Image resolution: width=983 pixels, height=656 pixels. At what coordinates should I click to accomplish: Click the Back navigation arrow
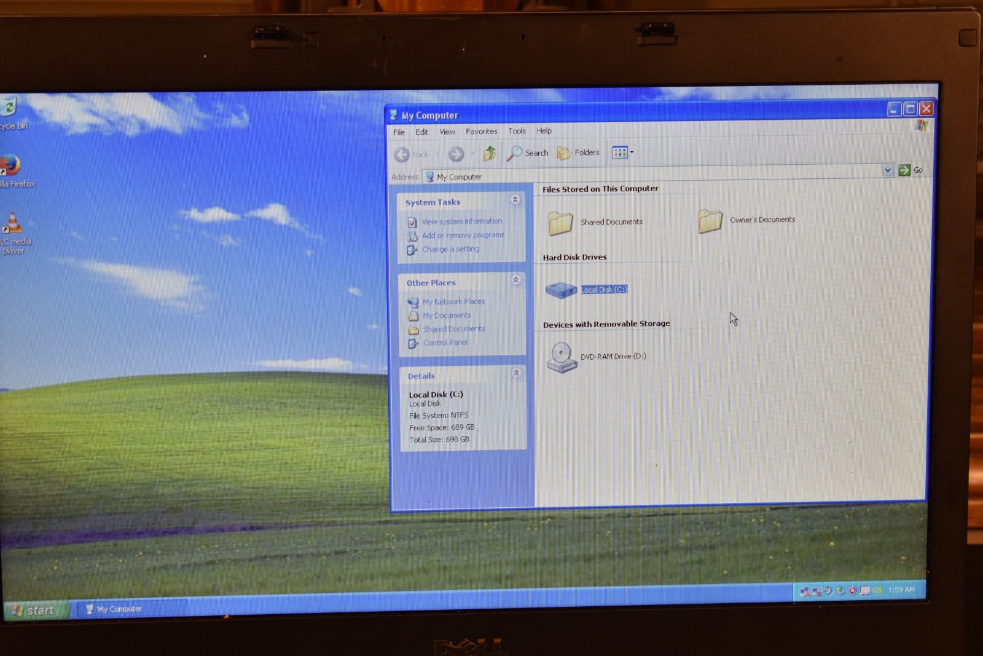point(402,154)
